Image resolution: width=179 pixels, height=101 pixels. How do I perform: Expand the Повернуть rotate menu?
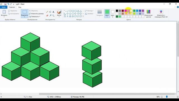(35, 17)
